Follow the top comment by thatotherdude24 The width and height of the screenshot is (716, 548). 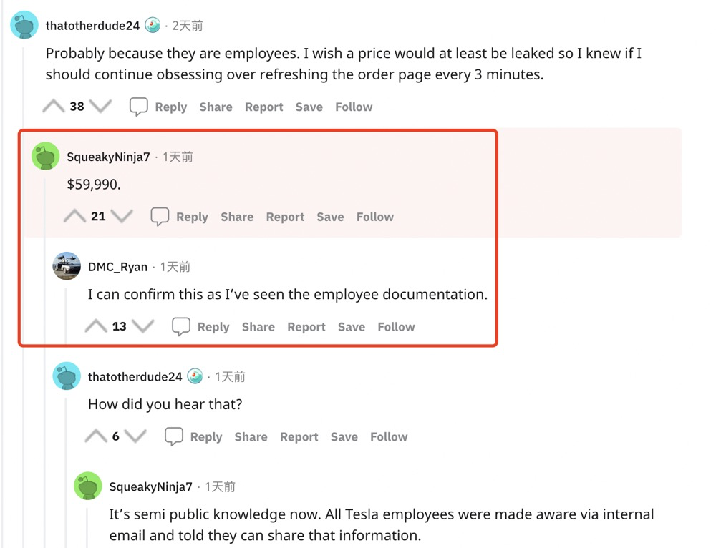pyautogui.click(x=354, y=107)
